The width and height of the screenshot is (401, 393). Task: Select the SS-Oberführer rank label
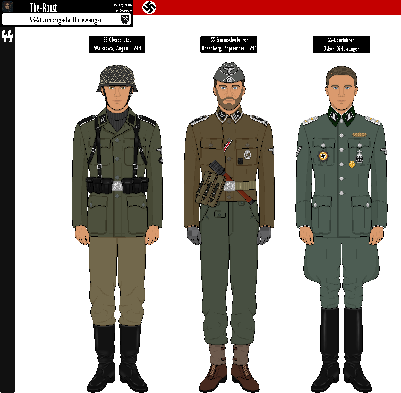341,40
